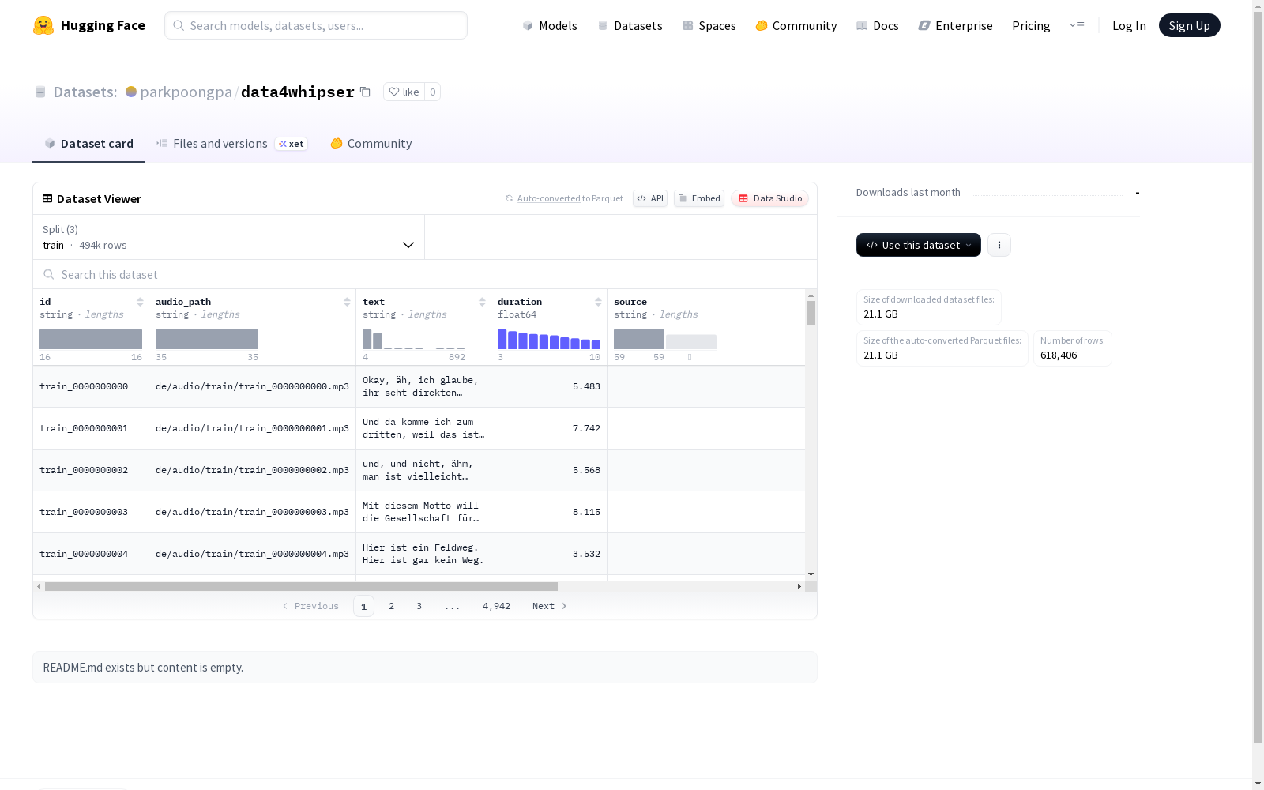Image resolution: width=1264 pixels, height=790 pixels.
Task: Open the API button in Dataset Viewer
Action: pyautogui.click(x=650, y=198)
